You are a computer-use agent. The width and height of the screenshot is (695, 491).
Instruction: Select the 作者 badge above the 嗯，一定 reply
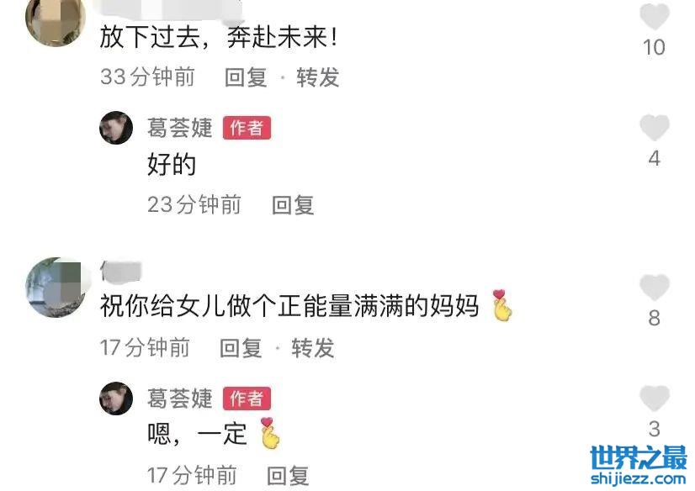point(247,399)
